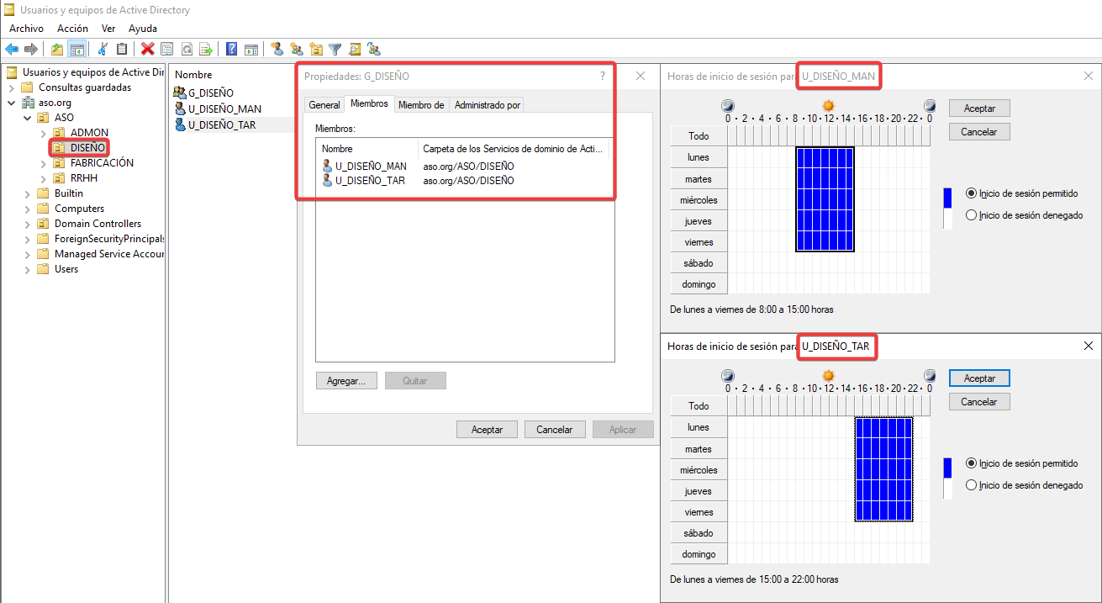Click the funnel Filter icon in toolbar

335,49
